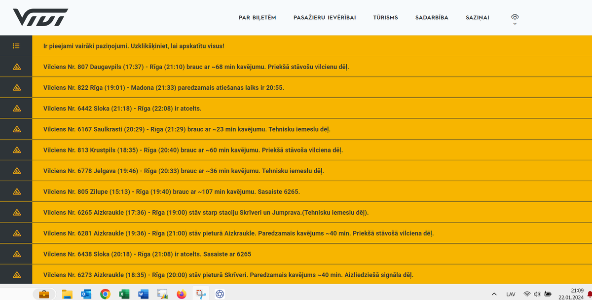Open the 'Ir pieejami vairāki paziņojumi' banner
The width and height of the screenshot is (592, 300).
click(312, 46)
